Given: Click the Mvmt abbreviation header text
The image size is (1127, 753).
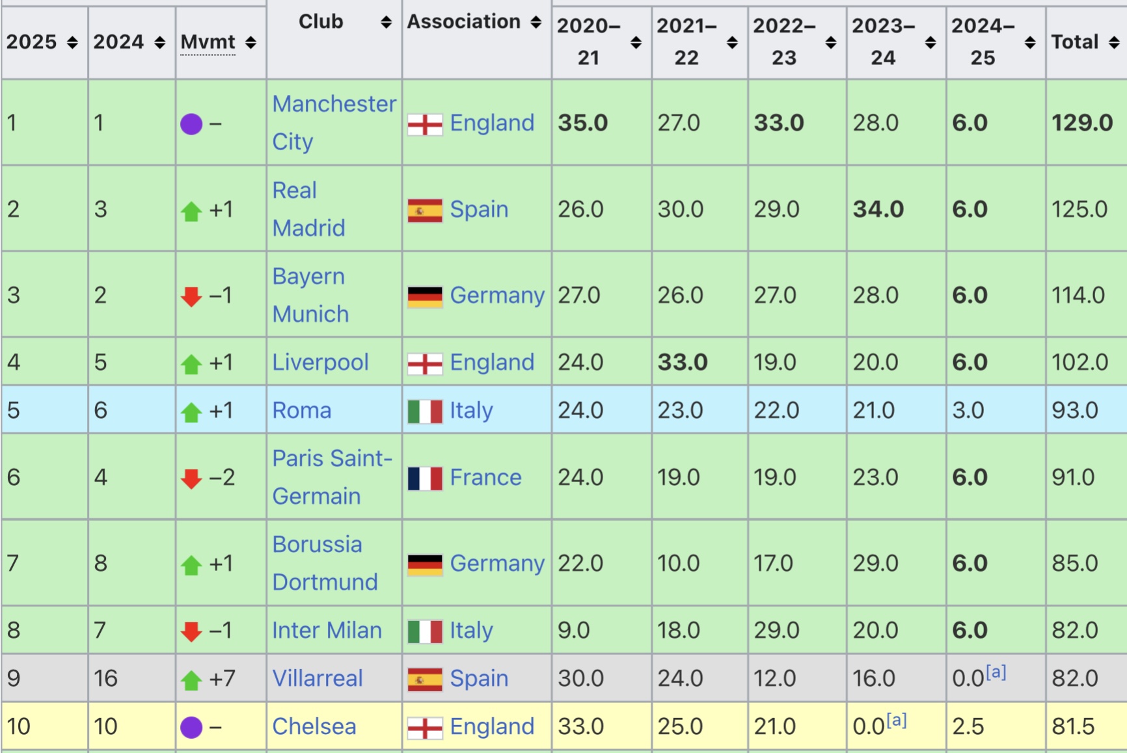Looking at the screenshot, I should click(x=208, y=42).
